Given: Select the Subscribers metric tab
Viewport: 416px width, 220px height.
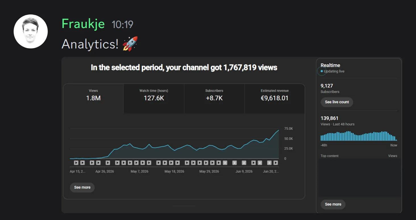Looking at the screenshot, I should pos(214,98).
